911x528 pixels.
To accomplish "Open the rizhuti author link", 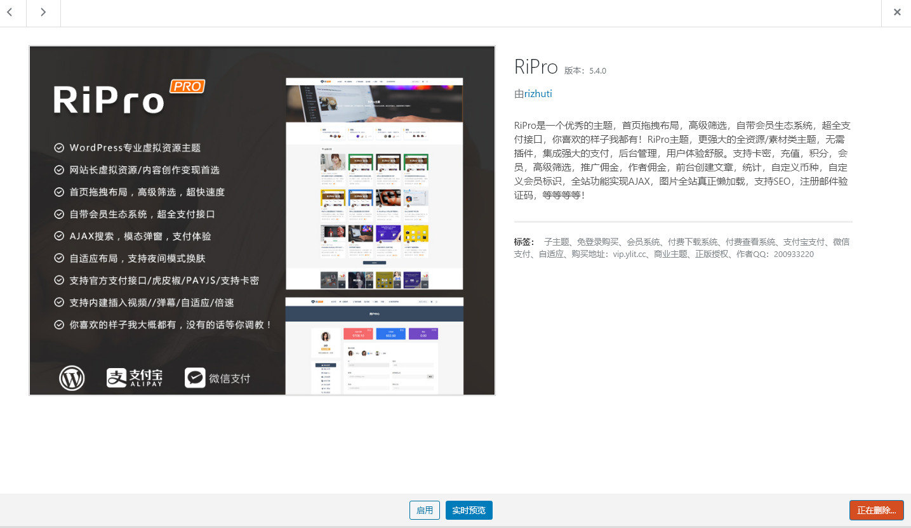I will coord(538,93).
